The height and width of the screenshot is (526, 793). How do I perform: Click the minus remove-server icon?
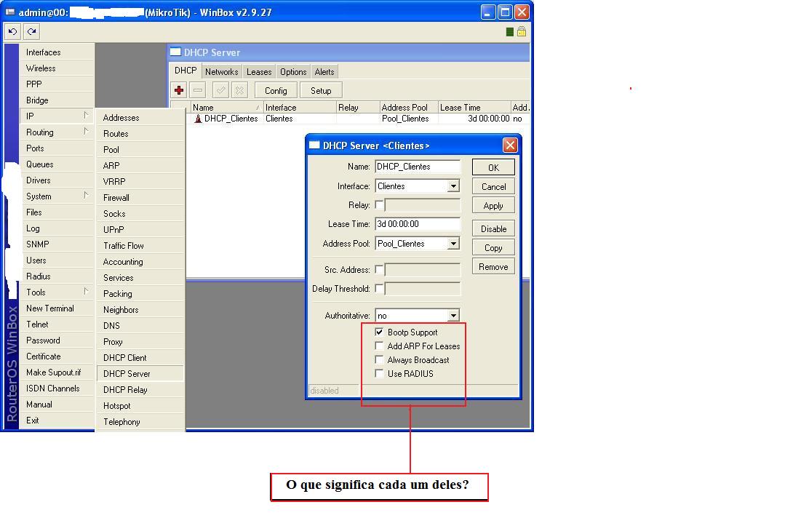[x=198, y=90]
